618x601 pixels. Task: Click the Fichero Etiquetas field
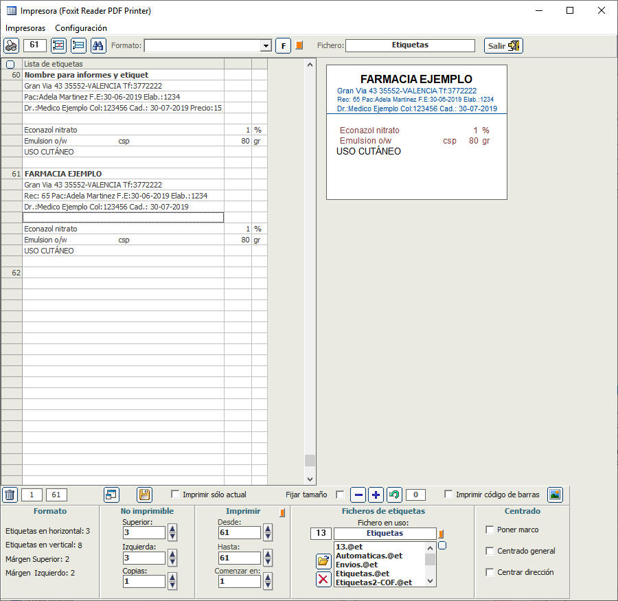click(x=410, y=45)
